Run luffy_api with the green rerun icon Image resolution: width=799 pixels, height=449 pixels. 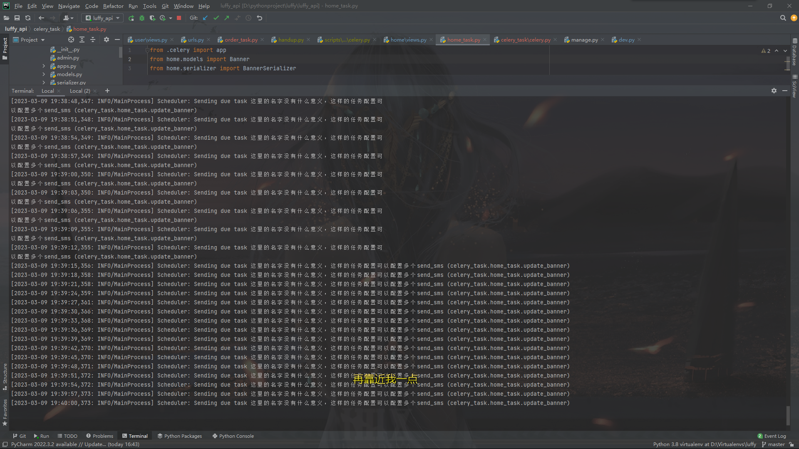pos(132,18)
